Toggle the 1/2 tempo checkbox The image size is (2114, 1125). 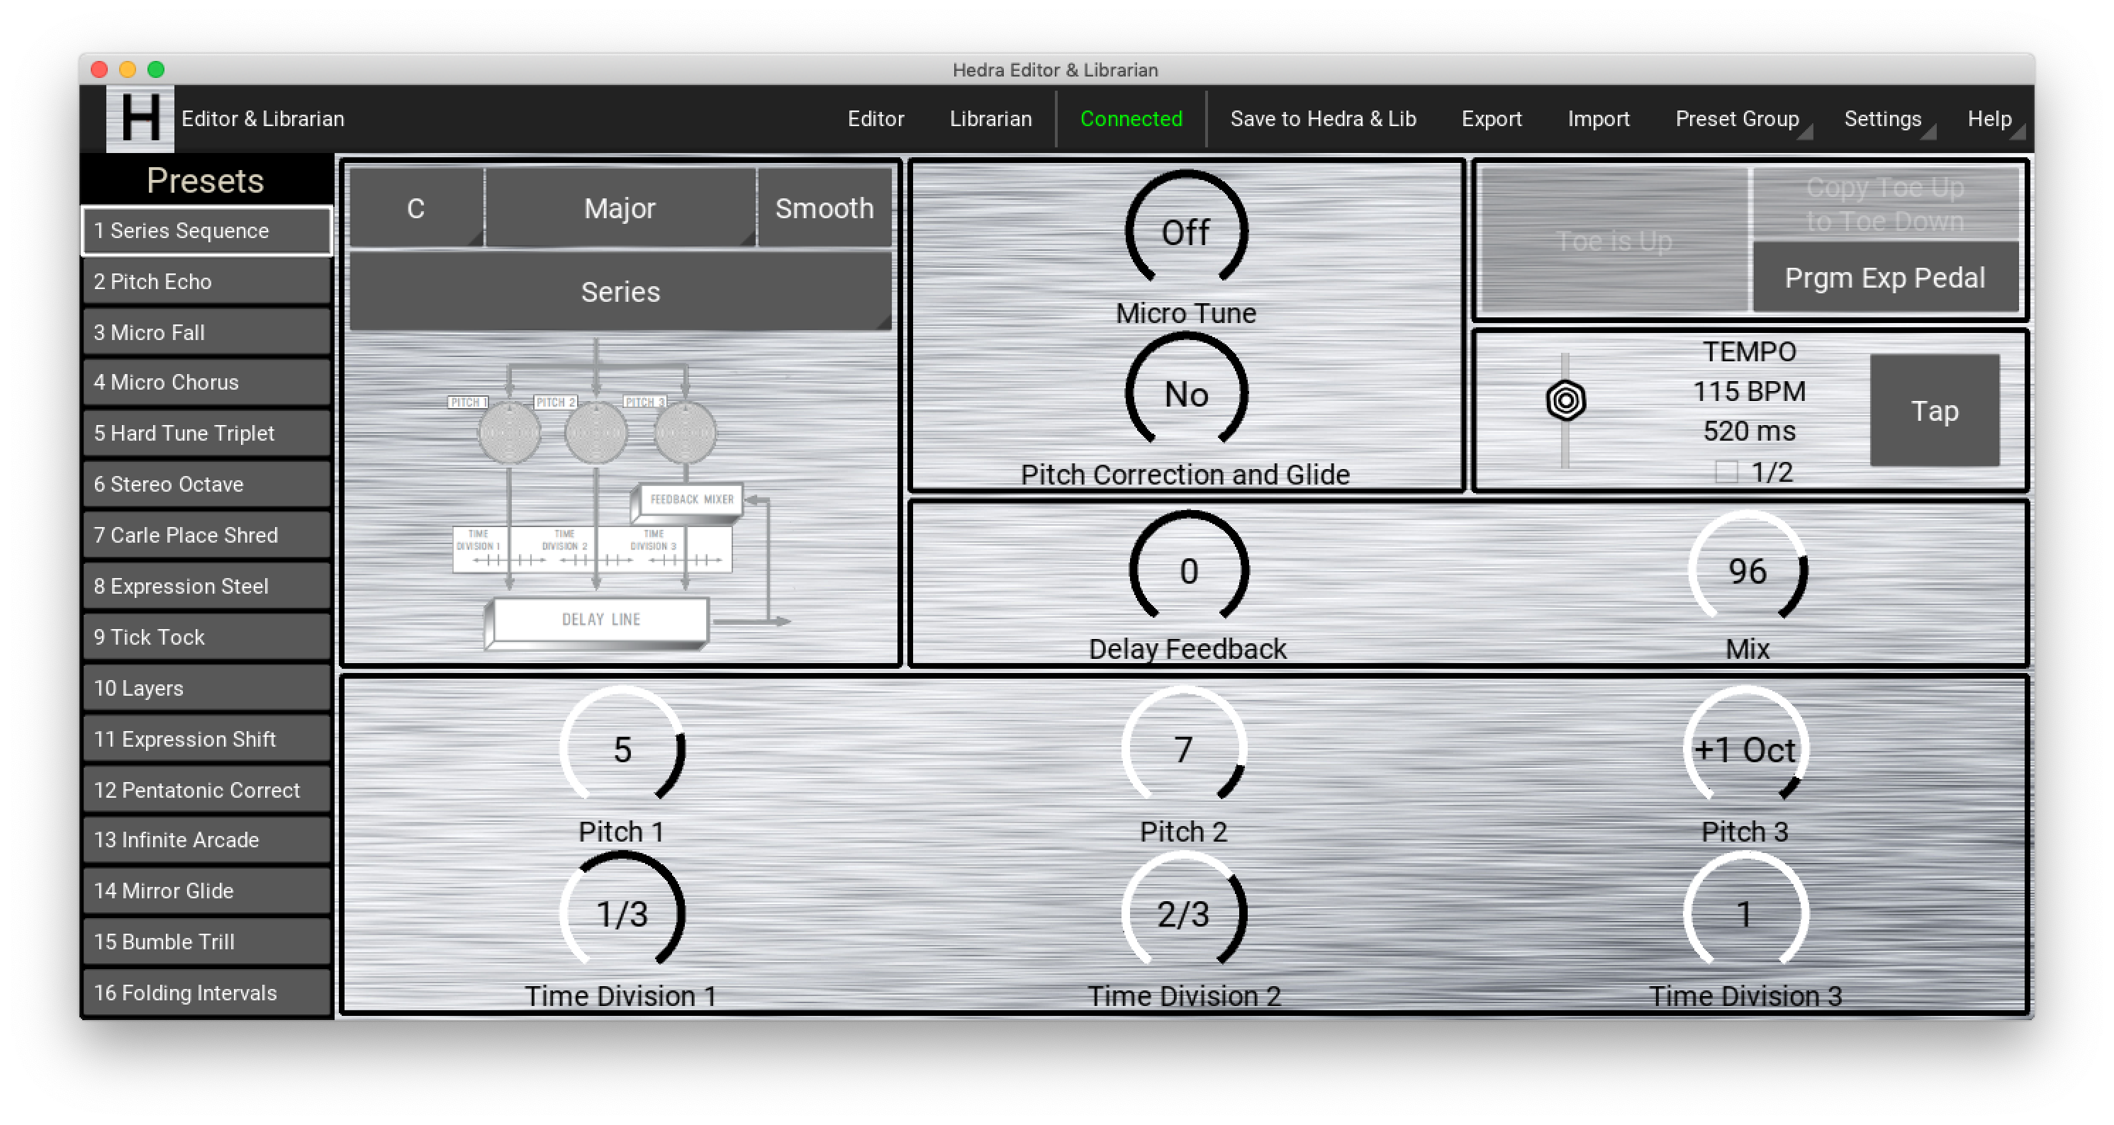click(1726, 473)
